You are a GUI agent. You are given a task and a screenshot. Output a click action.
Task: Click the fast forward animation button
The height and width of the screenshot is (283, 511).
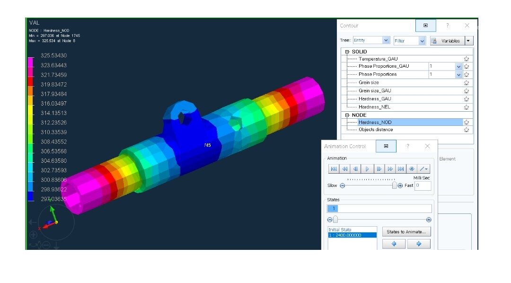[390, 169]
